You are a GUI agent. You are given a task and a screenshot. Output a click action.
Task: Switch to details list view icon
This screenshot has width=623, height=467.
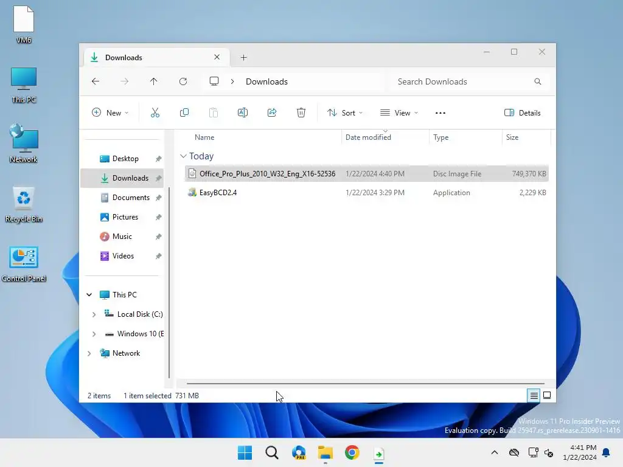point(534,395)
